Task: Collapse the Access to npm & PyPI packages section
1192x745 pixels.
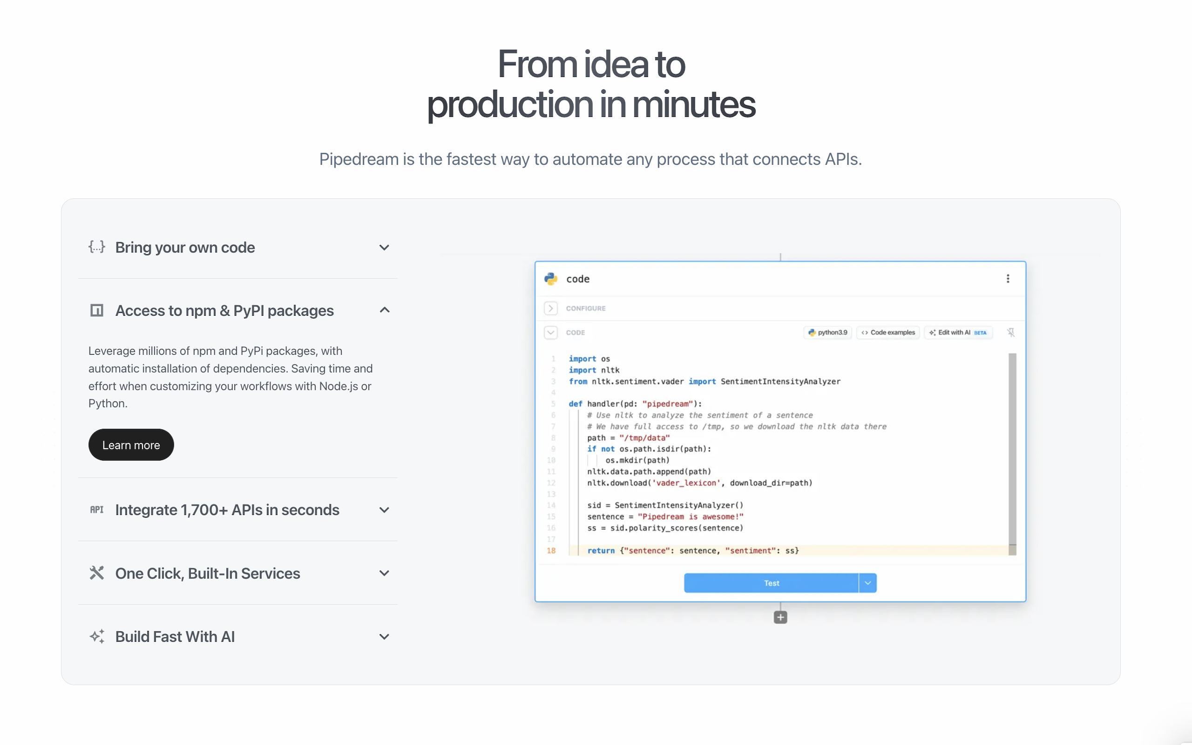Action: pyautogui.click(x=384, y=310)
